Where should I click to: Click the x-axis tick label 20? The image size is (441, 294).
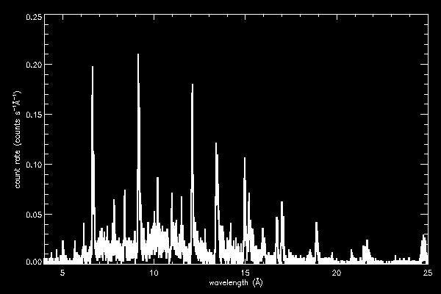336,273
